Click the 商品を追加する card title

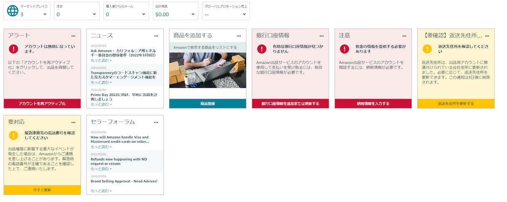193,36
